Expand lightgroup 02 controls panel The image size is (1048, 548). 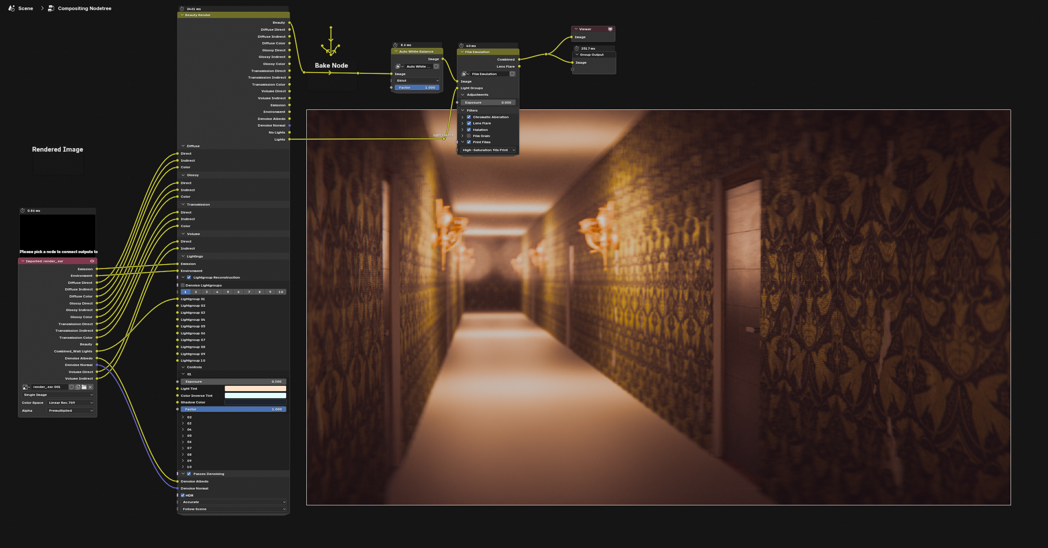tap(183, 417)
